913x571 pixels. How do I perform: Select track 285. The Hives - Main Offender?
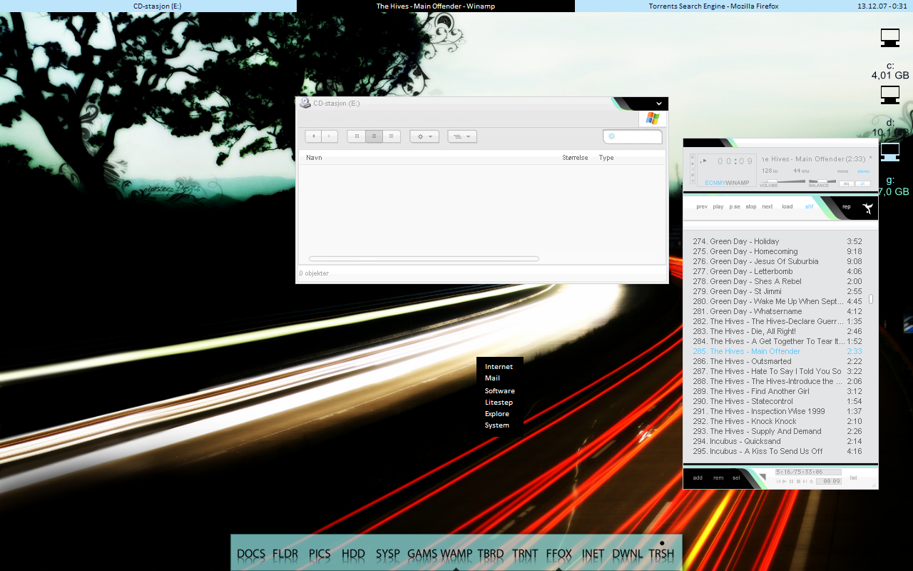(x=777, y=351)
